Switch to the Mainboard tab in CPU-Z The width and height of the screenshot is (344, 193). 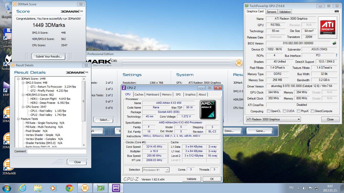tap(153, 94)
